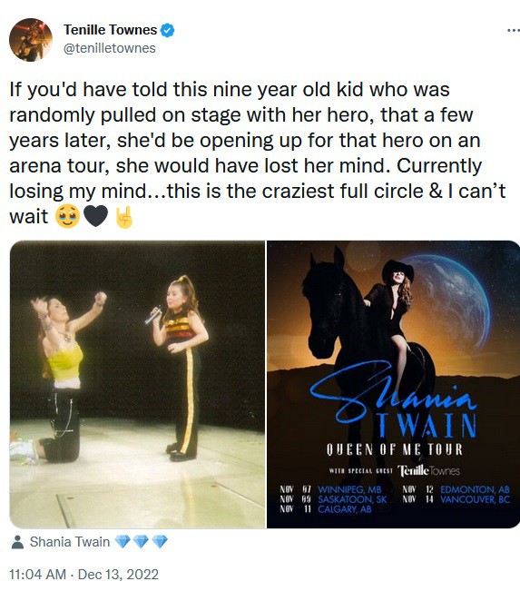Click the Tenille Townes display name
The height and width of the screenshot is (591, 520).
coord(110,30)
